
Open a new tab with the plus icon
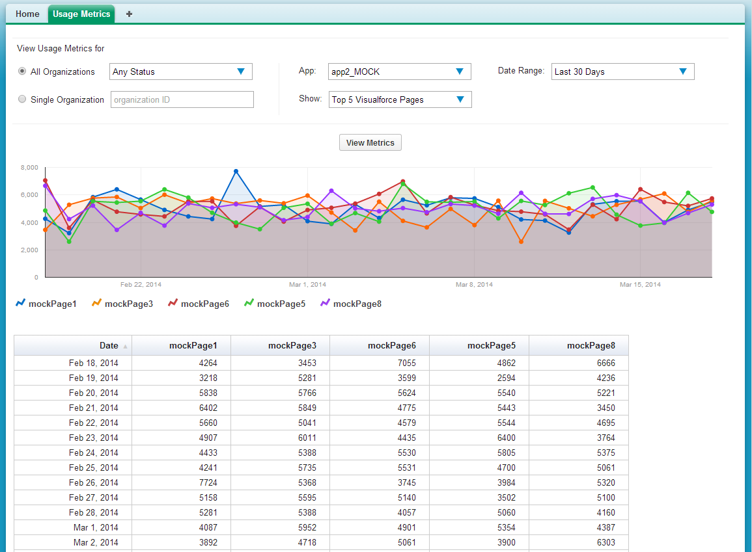coord(129,14)
